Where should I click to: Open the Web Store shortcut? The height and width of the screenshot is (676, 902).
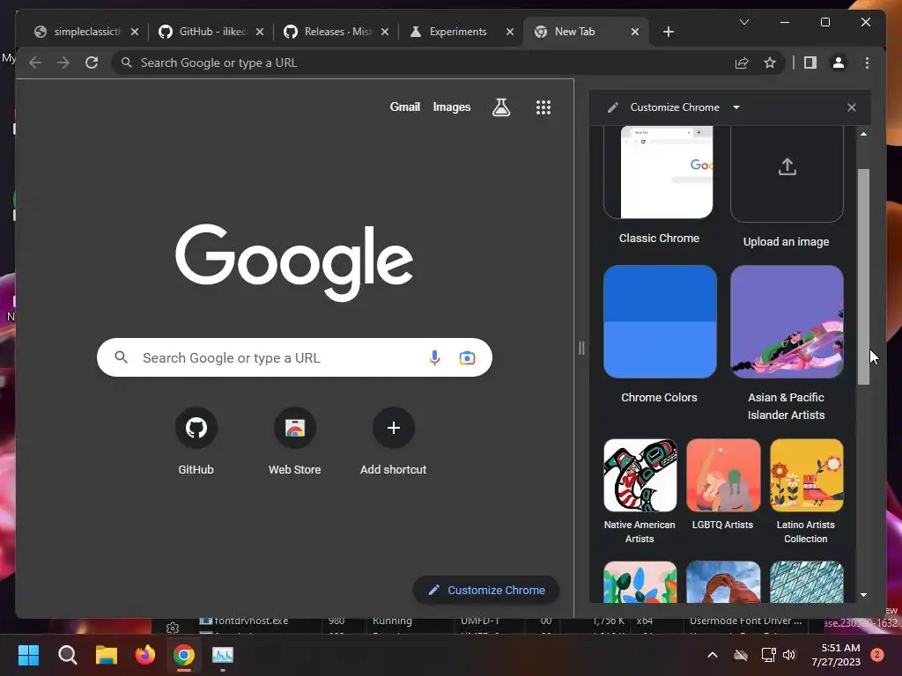(294, 440)
